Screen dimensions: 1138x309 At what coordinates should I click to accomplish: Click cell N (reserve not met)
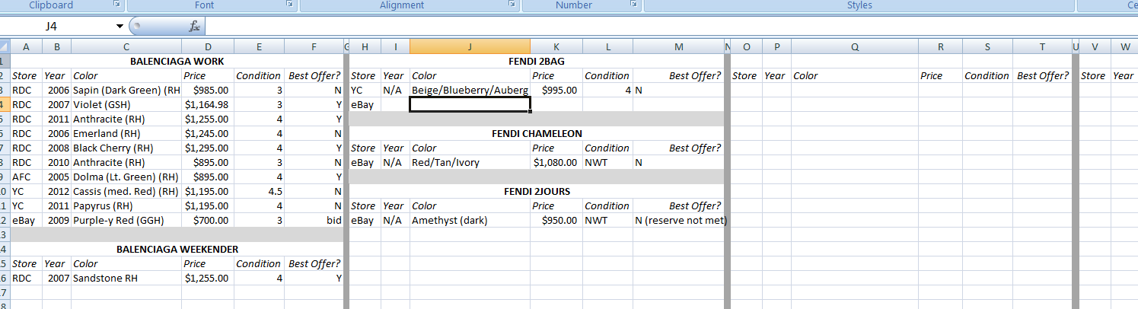[x=680, y=220]
